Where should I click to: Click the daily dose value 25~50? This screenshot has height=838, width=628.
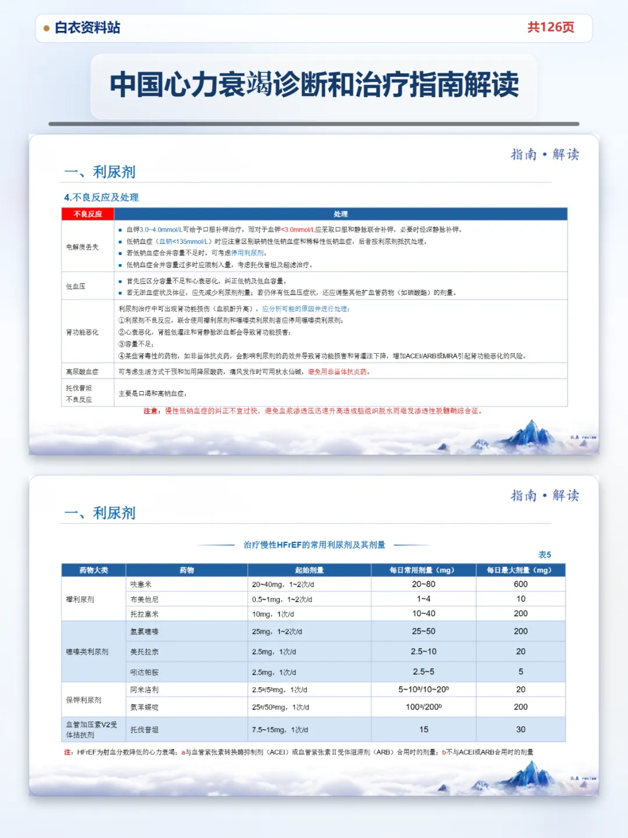423,631
